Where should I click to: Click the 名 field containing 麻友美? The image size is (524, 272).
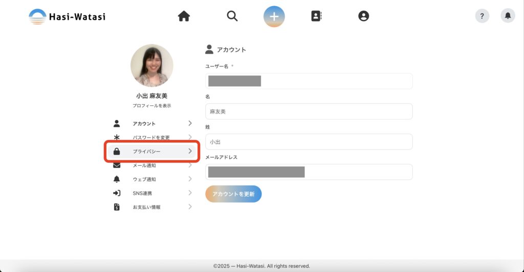coord(309,111)
